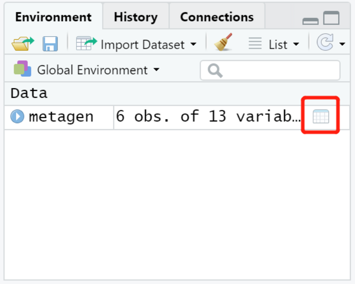This screenshot has width=355, height=284.
Task: Expand the metagen data frame arrow
Action: pyautogui.click(x=18, y=116)
